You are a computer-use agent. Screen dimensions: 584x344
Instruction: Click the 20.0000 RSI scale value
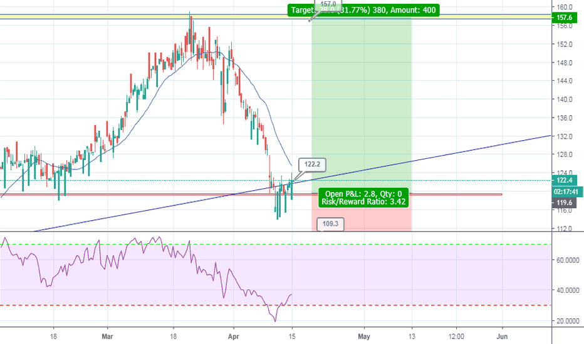point(568,321)
